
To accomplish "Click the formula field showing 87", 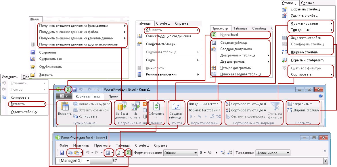I will tap(217, 161).
